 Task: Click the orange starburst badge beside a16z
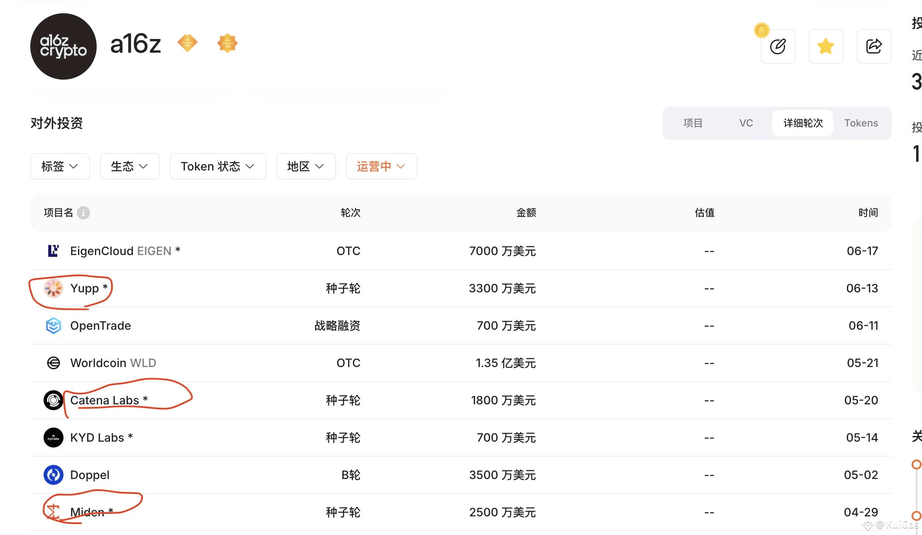pos(228,43)
